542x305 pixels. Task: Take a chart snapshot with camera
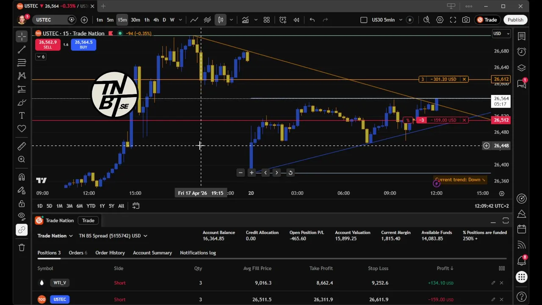click(x=466, y=20)
